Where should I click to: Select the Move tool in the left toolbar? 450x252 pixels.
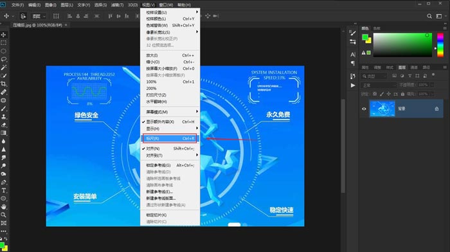3,35
